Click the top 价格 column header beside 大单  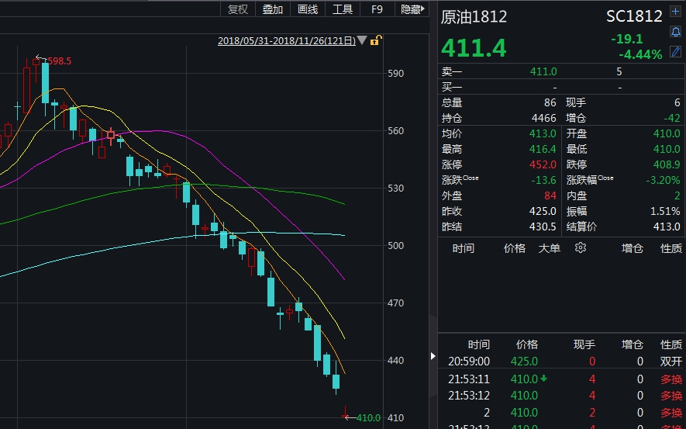click(515, 248)
